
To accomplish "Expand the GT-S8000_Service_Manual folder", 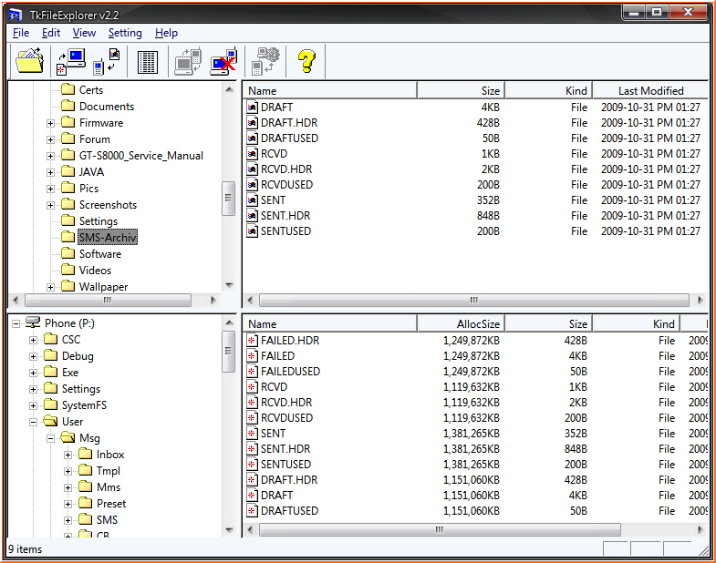I will pyautogui.click(x=51, y=156).
